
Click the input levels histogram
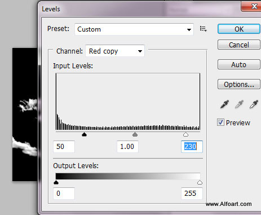pos(128,102)
